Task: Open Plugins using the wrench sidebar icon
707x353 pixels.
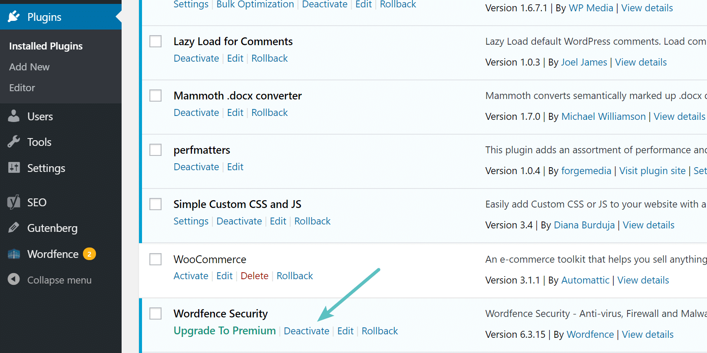Action: 13,16
